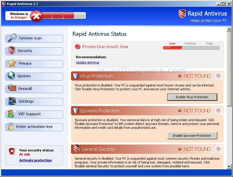Click the 'Medium' protection level label
The height and width of the screenshot is (177, 233).
tap(190, 44)
